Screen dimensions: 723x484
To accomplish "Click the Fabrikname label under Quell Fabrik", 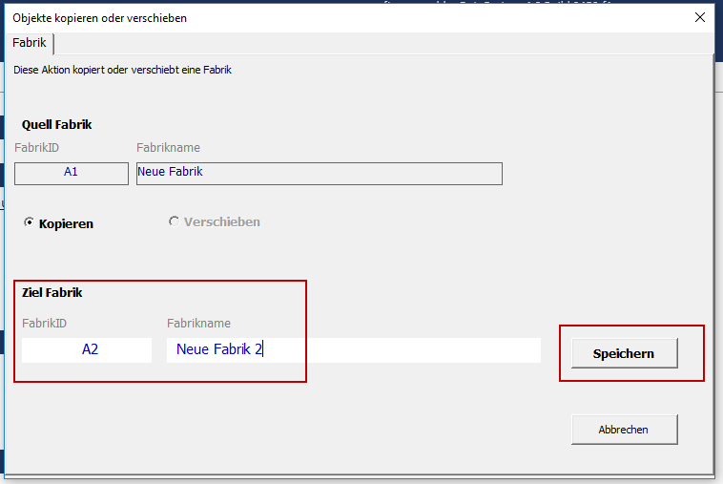I will click(168, 147).
